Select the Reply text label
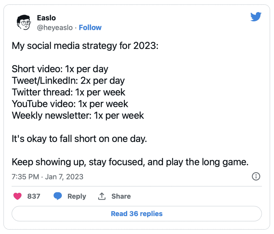The image size is (274, 234). click(x=77, y=196)
